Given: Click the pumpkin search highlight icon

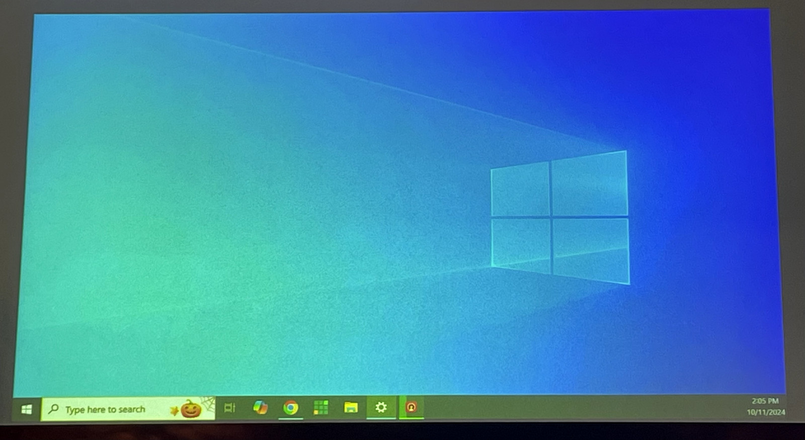Looking at the screenshot, I should pos(191,409).
